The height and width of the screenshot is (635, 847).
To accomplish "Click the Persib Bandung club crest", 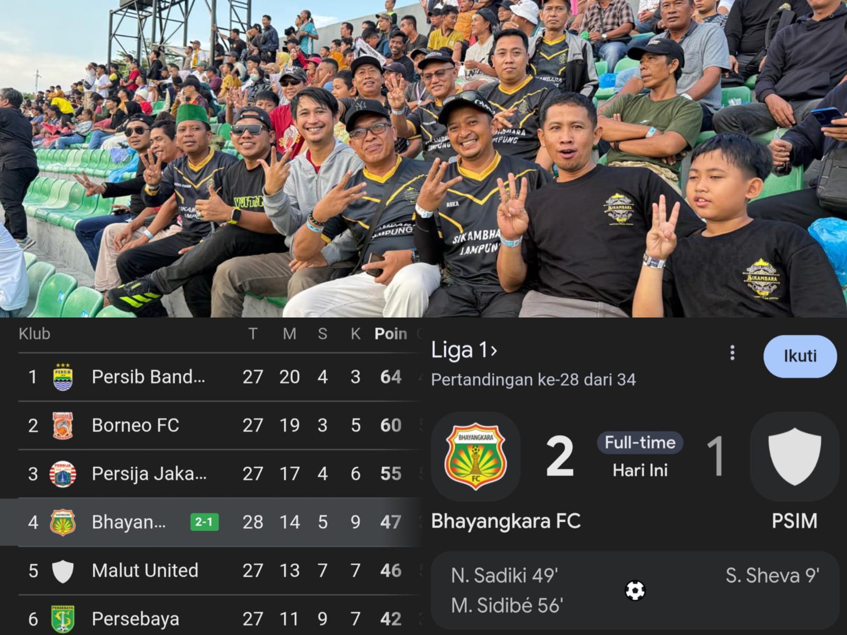I will pos(63,377).
